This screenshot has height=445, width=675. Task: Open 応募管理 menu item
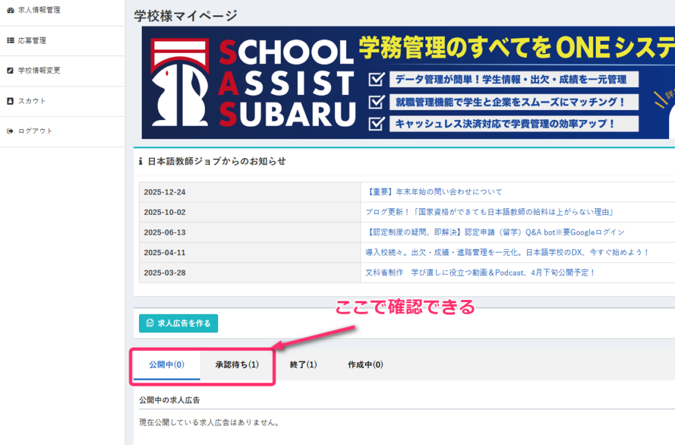coord(32,40)
